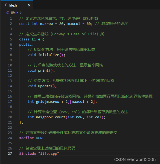Click the row parameter on line 20

79,117
